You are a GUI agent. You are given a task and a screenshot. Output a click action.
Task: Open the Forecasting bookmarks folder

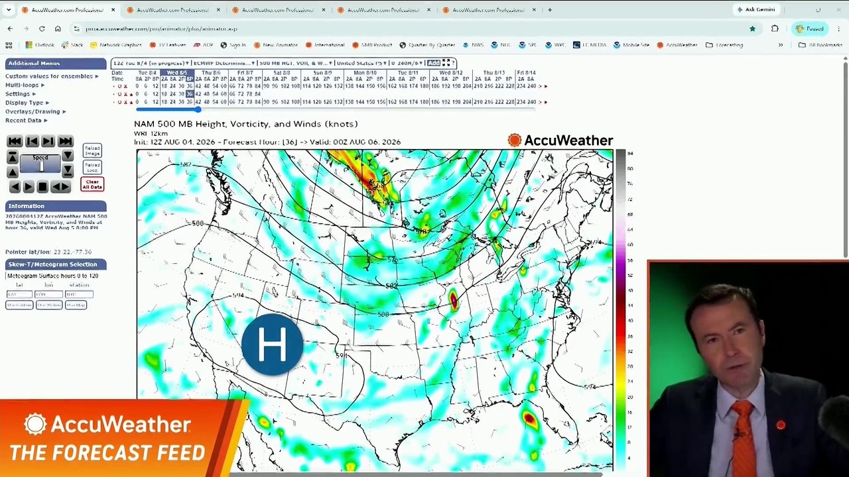coord(725,45)
